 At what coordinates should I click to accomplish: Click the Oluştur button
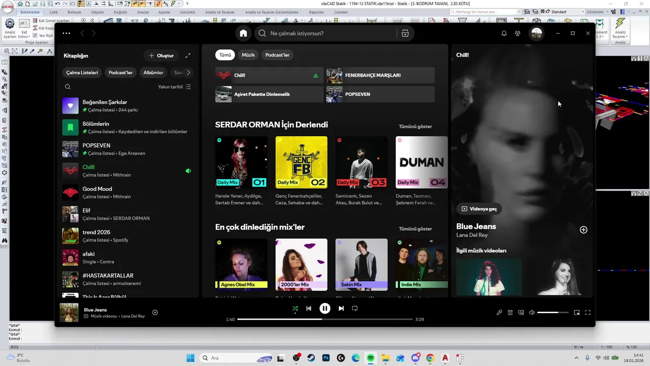click(x=161, y=55)
